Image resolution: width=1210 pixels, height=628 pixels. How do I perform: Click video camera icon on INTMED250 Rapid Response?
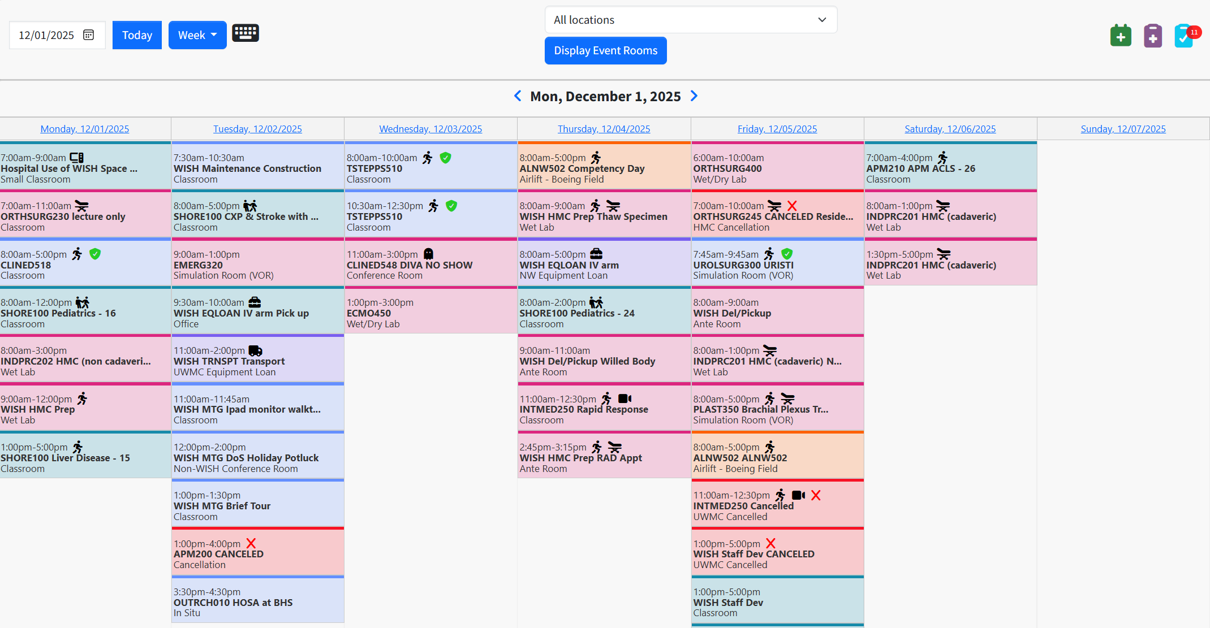point(625,399)
